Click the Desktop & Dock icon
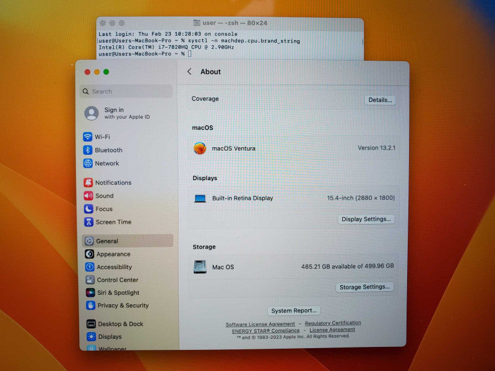The image size is (495, 371). [91, 323]
